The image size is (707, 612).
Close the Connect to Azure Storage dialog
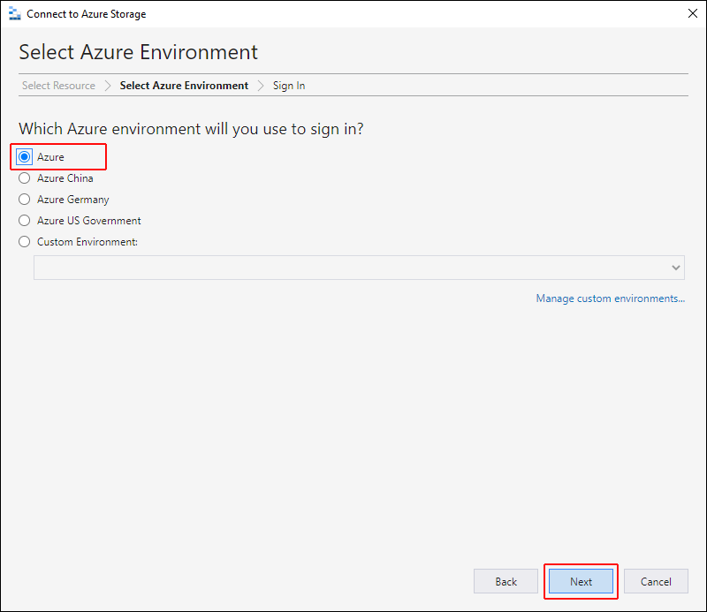coord(693,13)
